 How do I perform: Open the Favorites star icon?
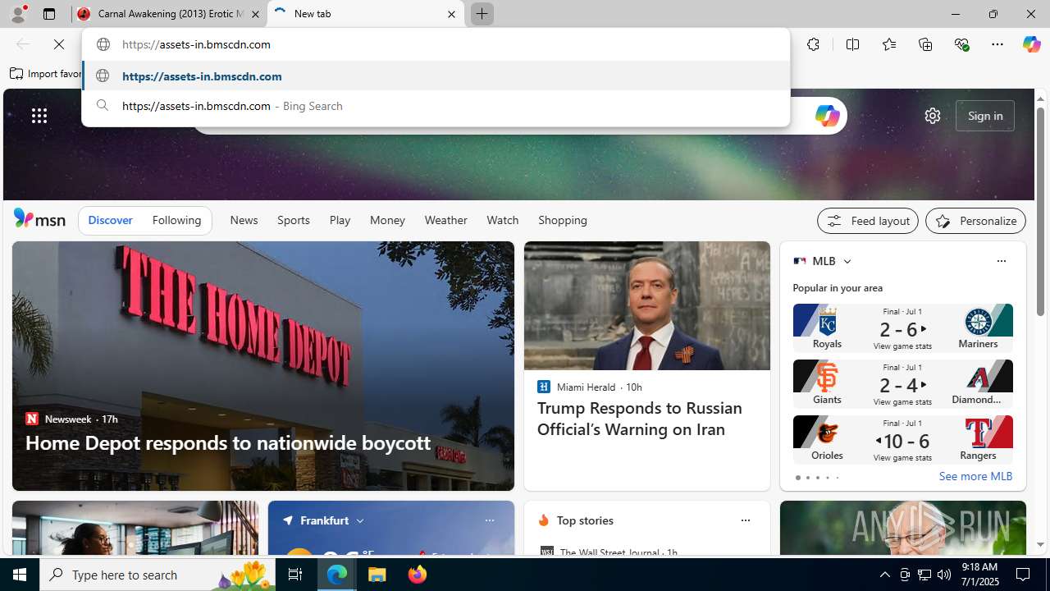888,44
